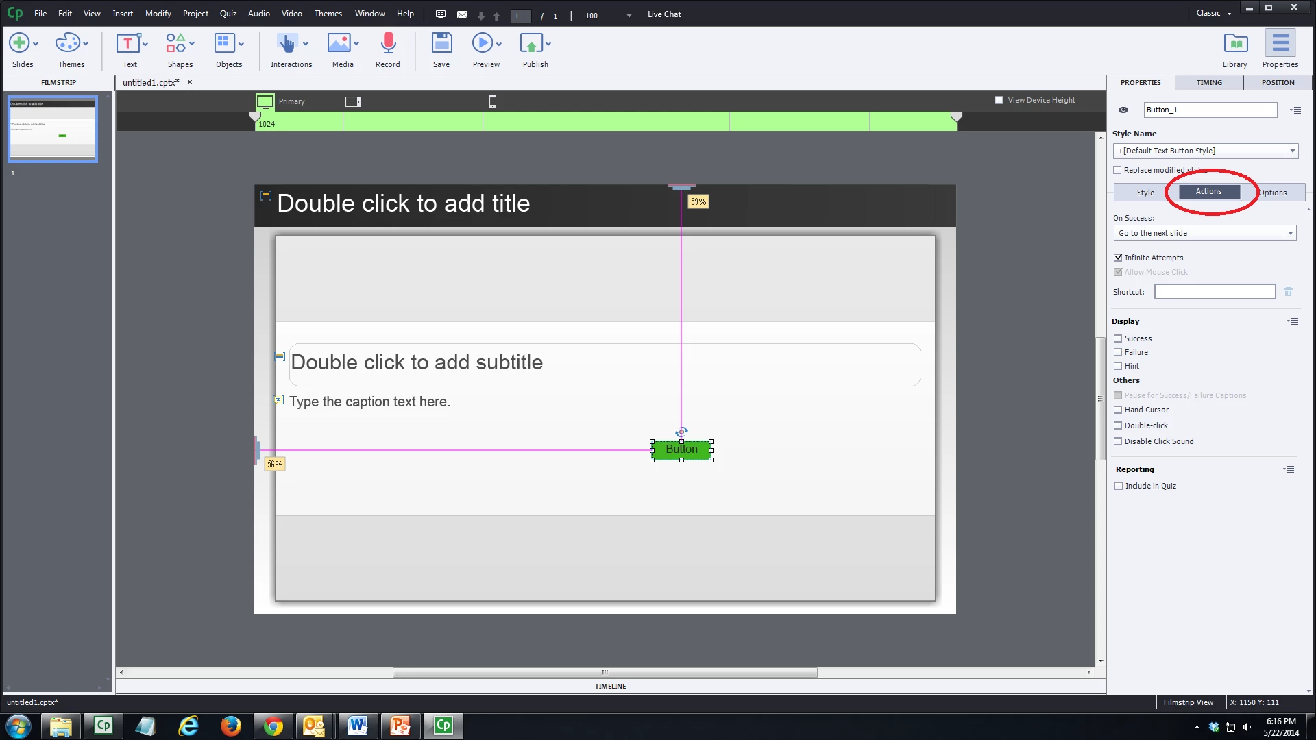Open the Interactions tool icon
Image resolution: width=1316 pixels, height=740 pixels.
tap(287, 44)
